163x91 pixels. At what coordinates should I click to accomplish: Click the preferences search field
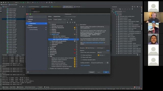(37, 17)
